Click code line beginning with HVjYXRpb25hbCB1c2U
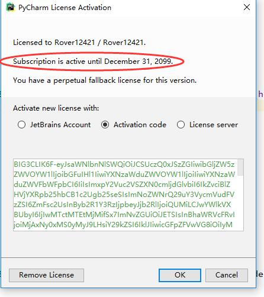264x297 pixels. [x=124, y=195]
